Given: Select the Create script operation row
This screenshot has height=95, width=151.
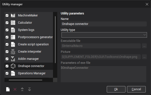Looking at the screenshot, I should [x=29, y=44].
